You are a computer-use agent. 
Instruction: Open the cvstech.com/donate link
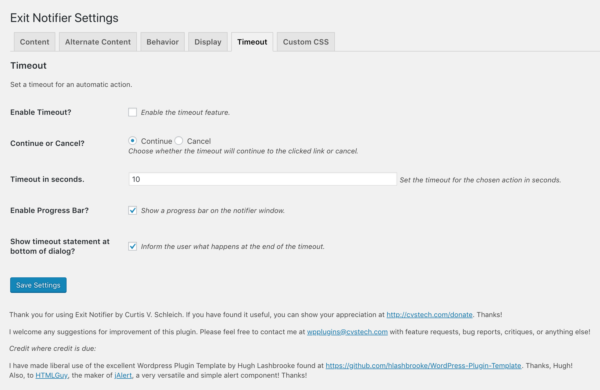tap(430, 315)
